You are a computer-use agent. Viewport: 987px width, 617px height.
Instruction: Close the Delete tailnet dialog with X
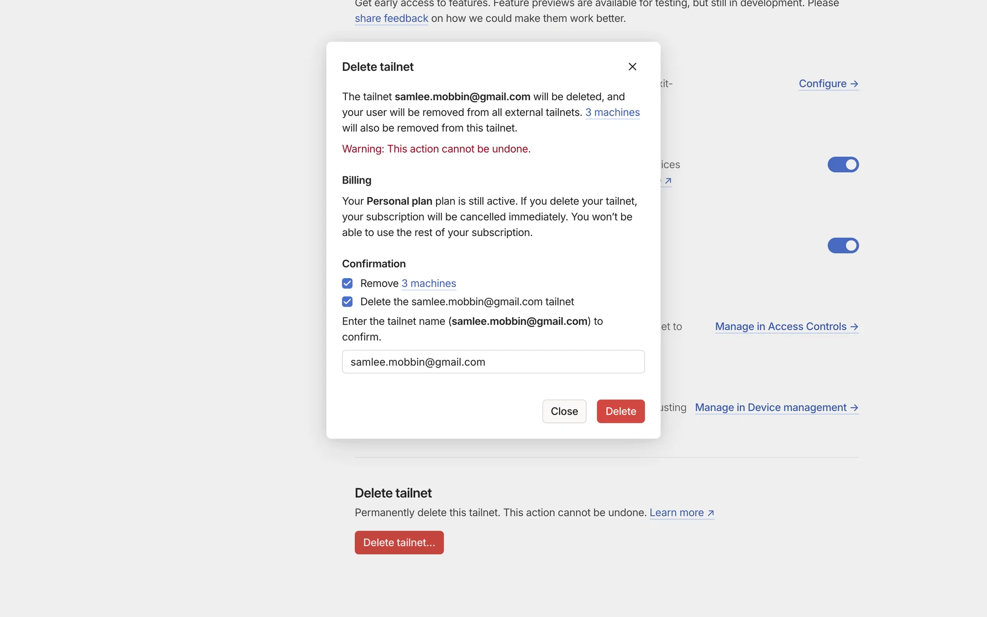click(x=632, y=67)
